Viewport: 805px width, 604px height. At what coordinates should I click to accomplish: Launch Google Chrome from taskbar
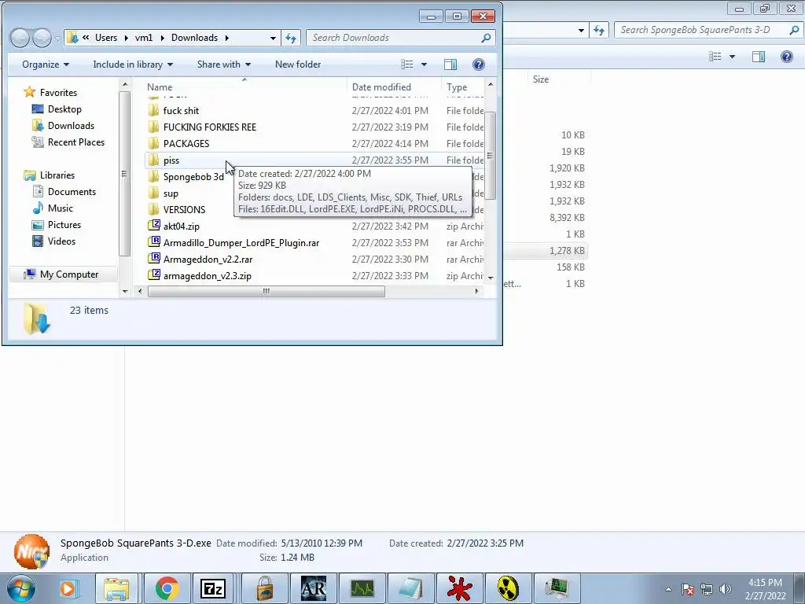(167, 588)
